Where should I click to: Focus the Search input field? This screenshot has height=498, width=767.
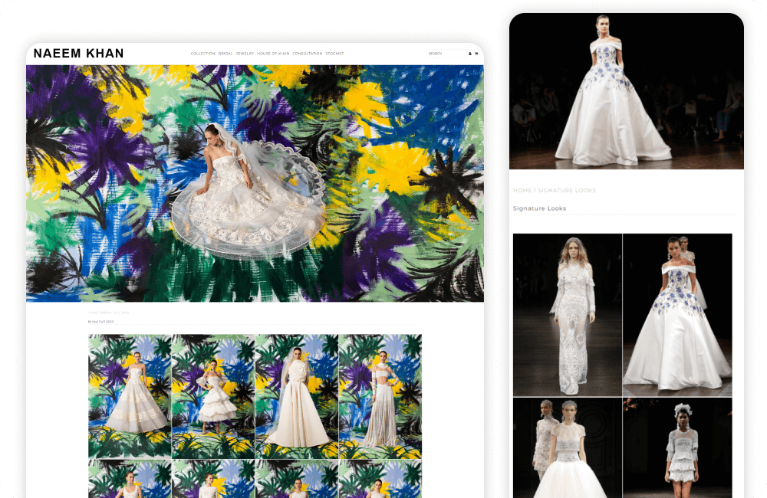tap(445, 54)
